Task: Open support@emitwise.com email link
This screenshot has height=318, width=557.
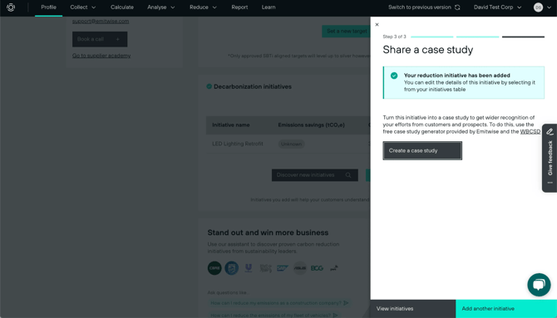Action: pyautogui.click(x=101, y=22)
